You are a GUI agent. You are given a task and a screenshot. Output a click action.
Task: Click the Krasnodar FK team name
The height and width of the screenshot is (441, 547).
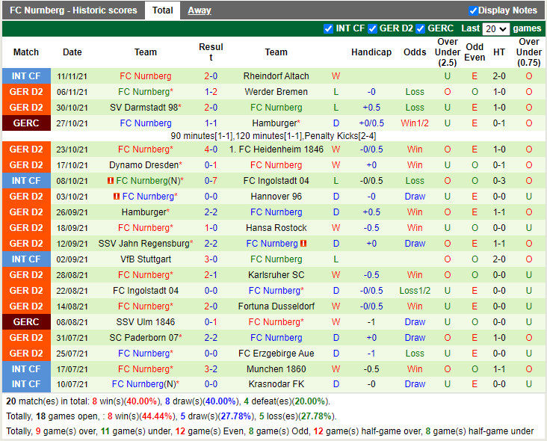click(x=276, y=384)
